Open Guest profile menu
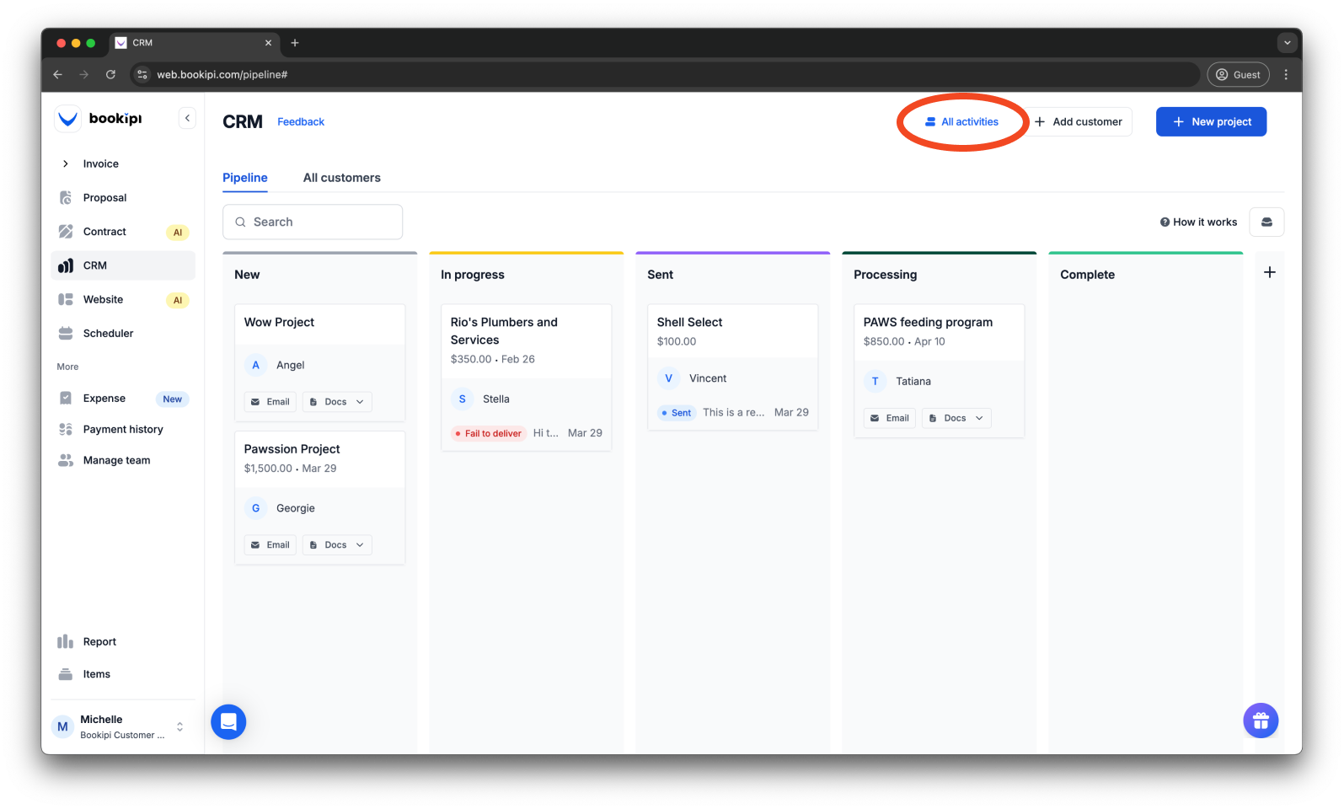Screen dimensions: 1344x809 (x=1239, y=75)
